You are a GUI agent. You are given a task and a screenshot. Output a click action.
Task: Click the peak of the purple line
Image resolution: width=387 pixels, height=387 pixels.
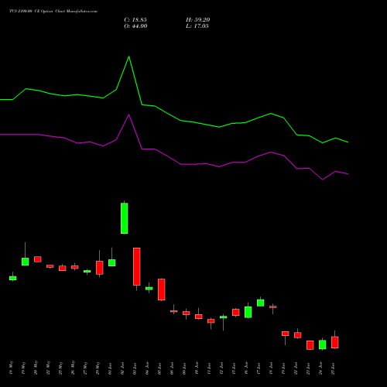pos(129,115)
